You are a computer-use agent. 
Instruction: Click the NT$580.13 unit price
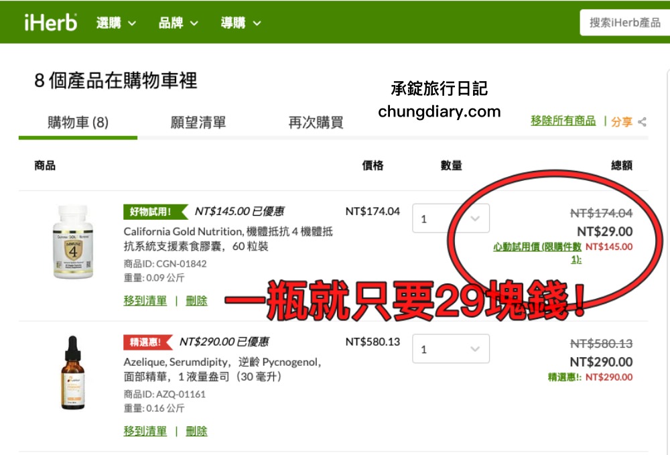pyautogui.click(x=373, y=342)
